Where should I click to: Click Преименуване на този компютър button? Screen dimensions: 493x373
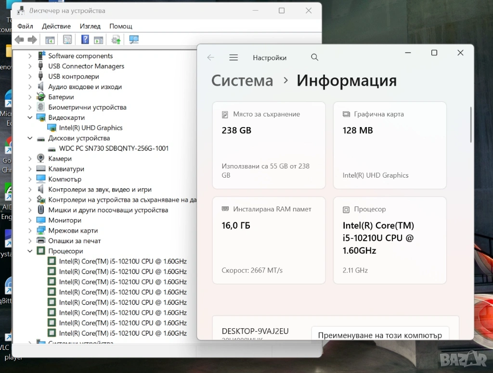[x=380, y=334]
